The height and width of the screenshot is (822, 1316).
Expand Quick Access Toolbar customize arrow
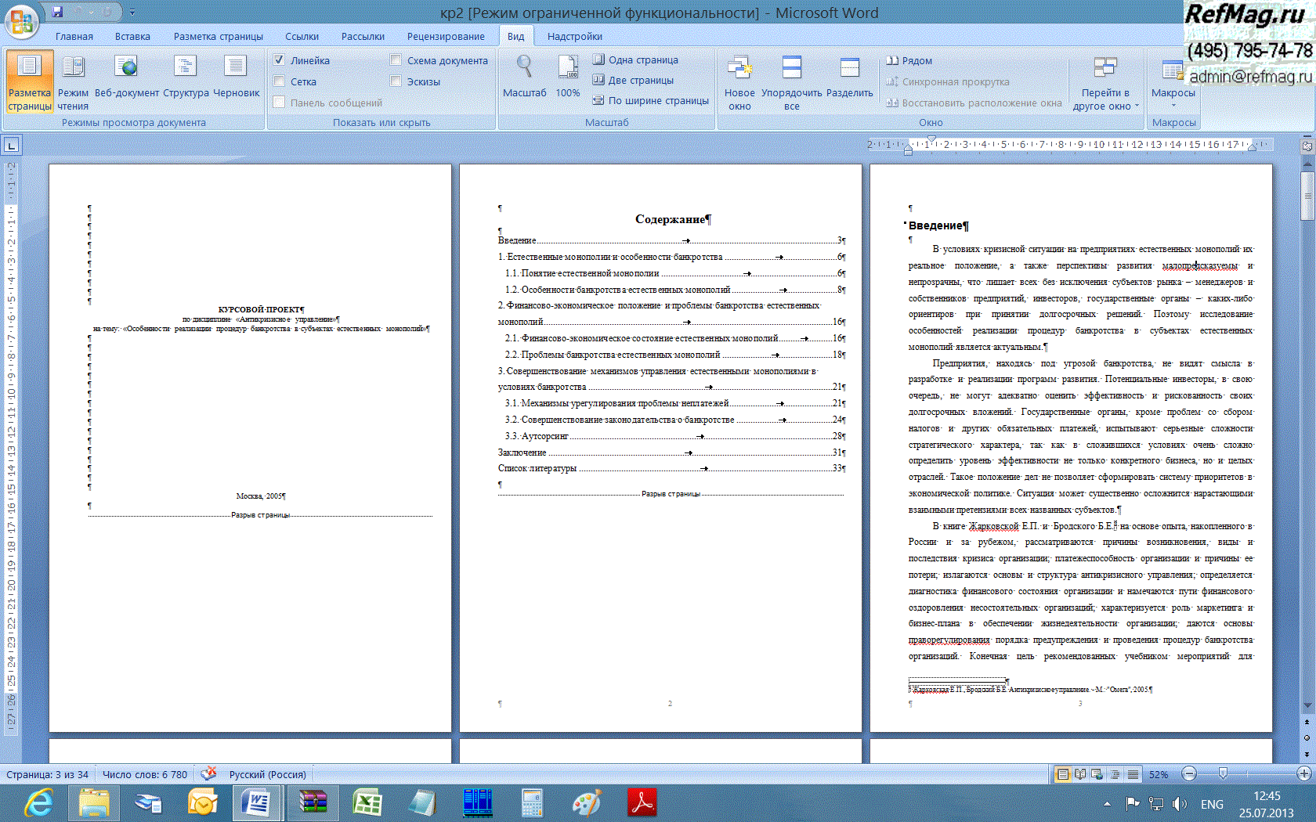132,13
